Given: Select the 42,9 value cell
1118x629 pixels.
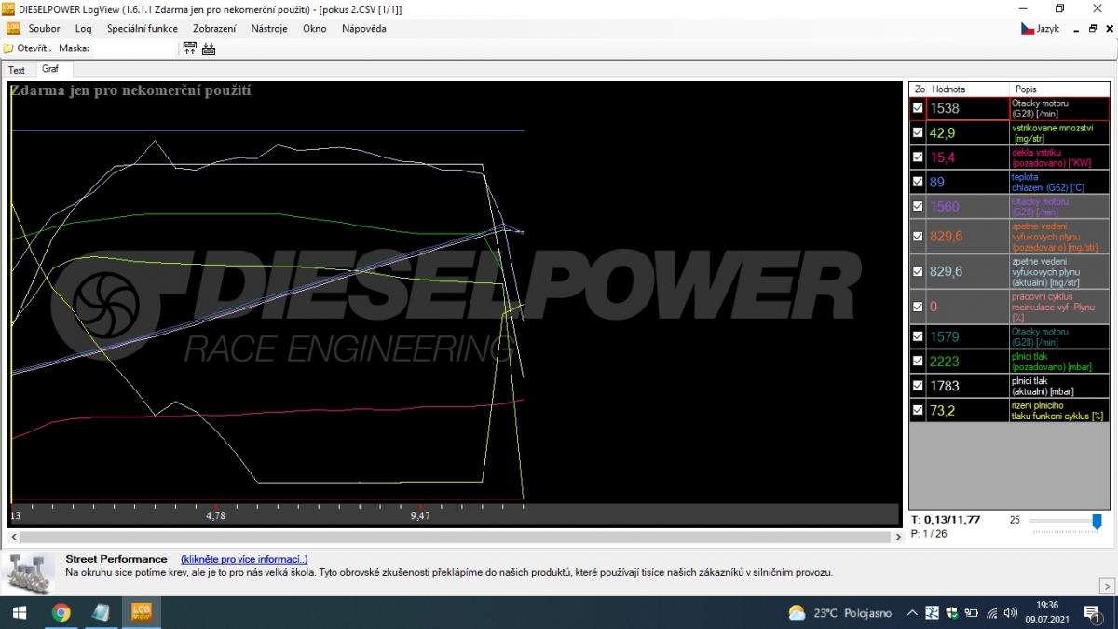Looking at the screenshot, I should (x=968, y=133).
